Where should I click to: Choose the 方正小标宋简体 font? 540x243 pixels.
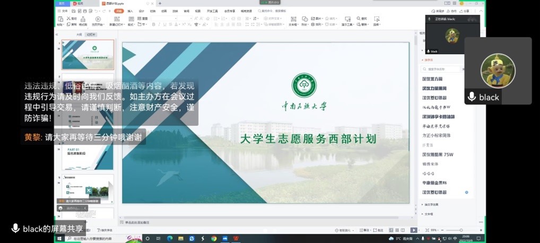(437, 135)
